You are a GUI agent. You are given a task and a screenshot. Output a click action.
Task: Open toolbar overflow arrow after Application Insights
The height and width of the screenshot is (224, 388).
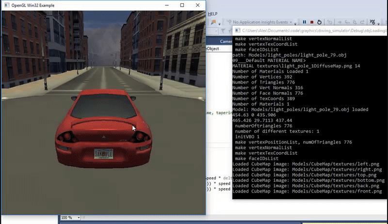295,24
